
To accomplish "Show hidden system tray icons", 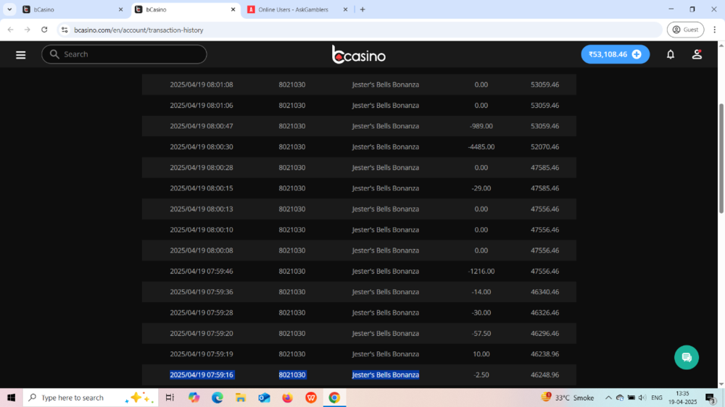I will [608, 398].
